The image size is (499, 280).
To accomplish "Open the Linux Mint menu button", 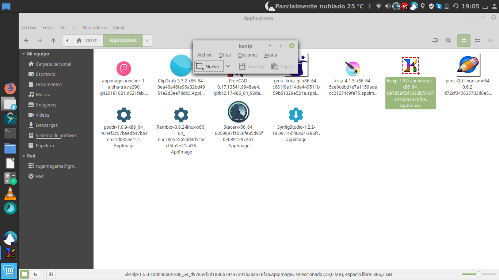I will tap(9, 271).
